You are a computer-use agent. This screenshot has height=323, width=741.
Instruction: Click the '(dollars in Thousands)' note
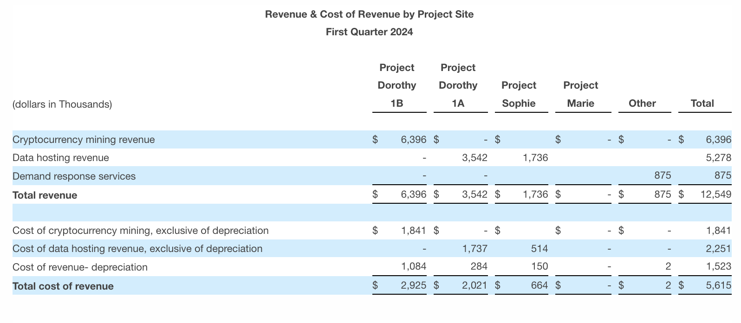tap(62, 104)
